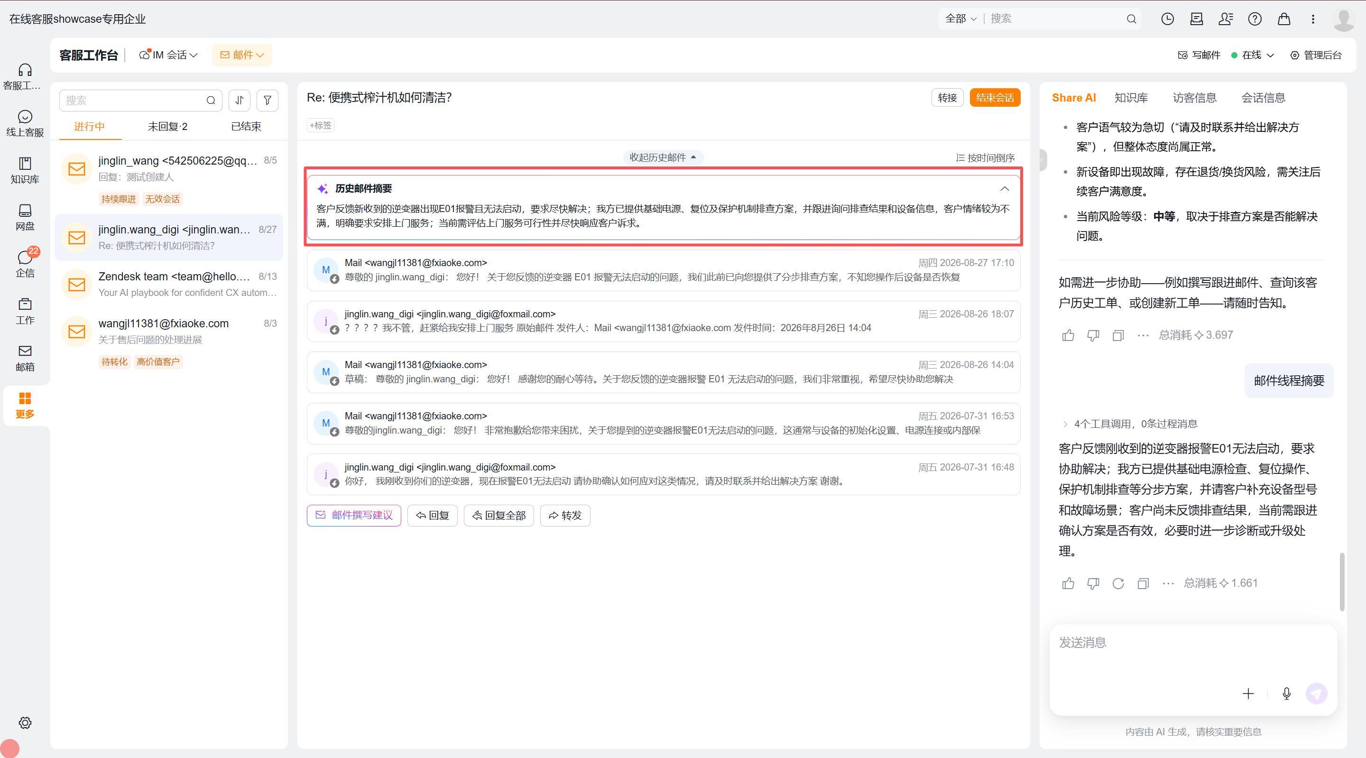This screenshot has height=758, width=1366.
Task: Click the sort icon beside mail search
Action: 239,100
